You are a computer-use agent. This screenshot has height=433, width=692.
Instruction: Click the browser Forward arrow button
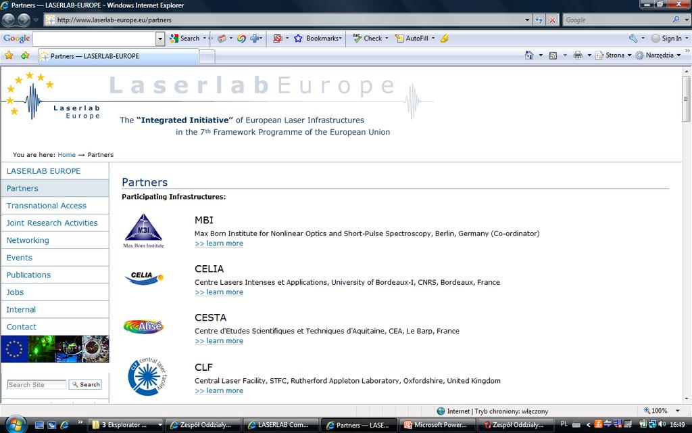click(x=24, y=20)
